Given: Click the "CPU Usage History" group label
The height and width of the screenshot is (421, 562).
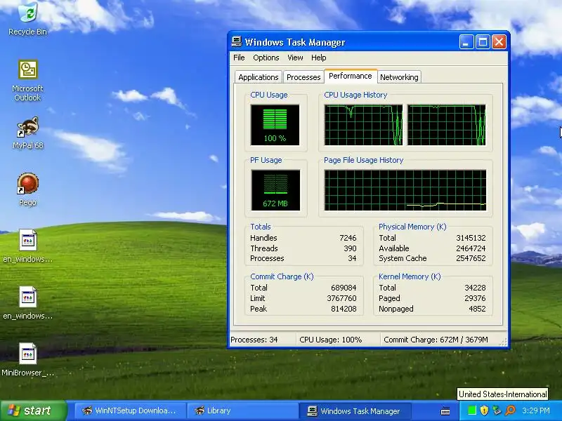Looking at the screenshot, I should point(355,95).
